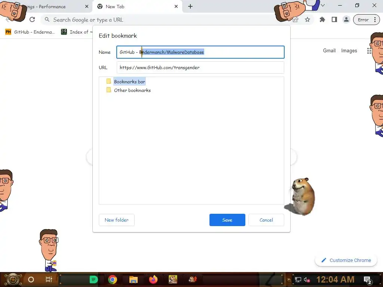Click the share page icon in the address bar
The width and height of the screenshot is (383, 287).
tap(296, 20)
